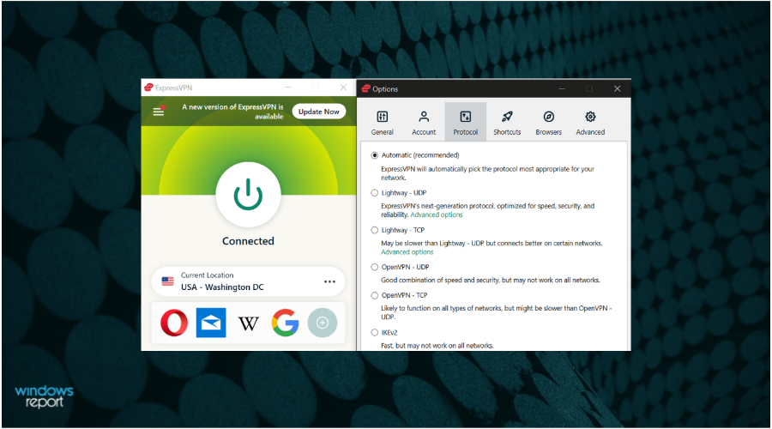This screenshot has height=429, width=772.
Task: Select current location USA - Washington DC
Action: (x=248, y=281)
